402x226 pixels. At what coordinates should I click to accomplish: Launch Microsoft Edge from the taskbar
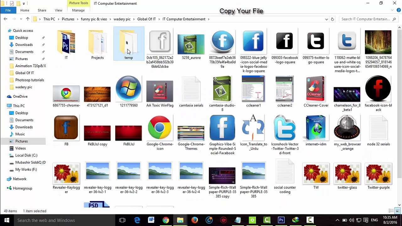137,220
